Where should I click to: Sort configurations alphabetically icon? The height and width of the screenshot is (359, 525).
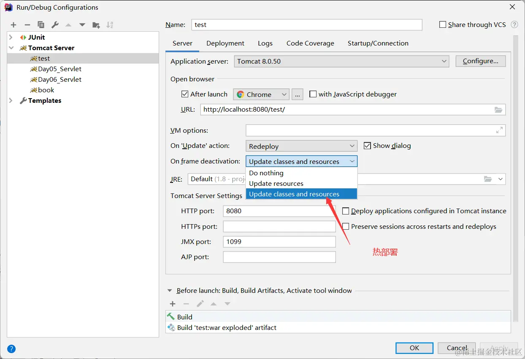(x=110, y=25)
